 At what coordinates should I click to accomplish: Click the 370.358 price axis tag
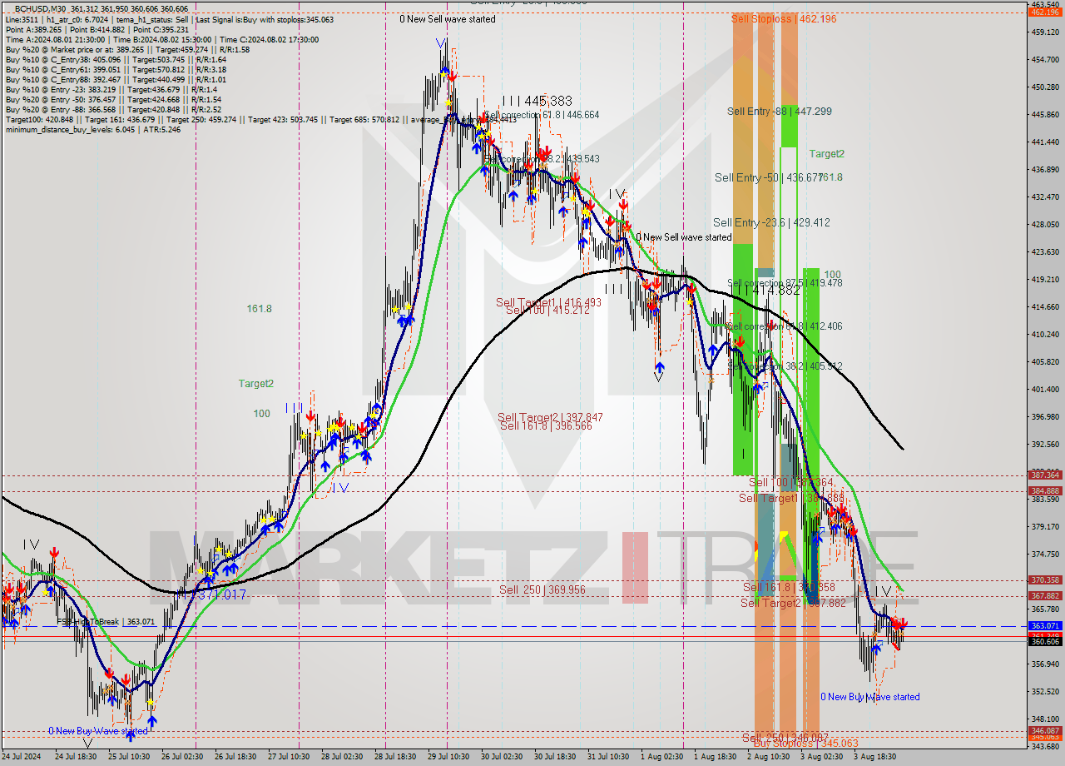[1044, 579]
